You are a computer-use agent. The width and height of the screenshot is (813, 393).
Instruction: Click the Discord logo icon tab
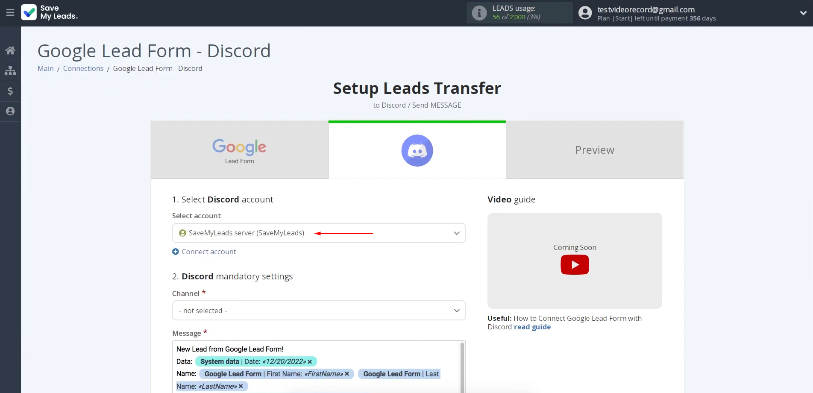[x=417, y=150]
